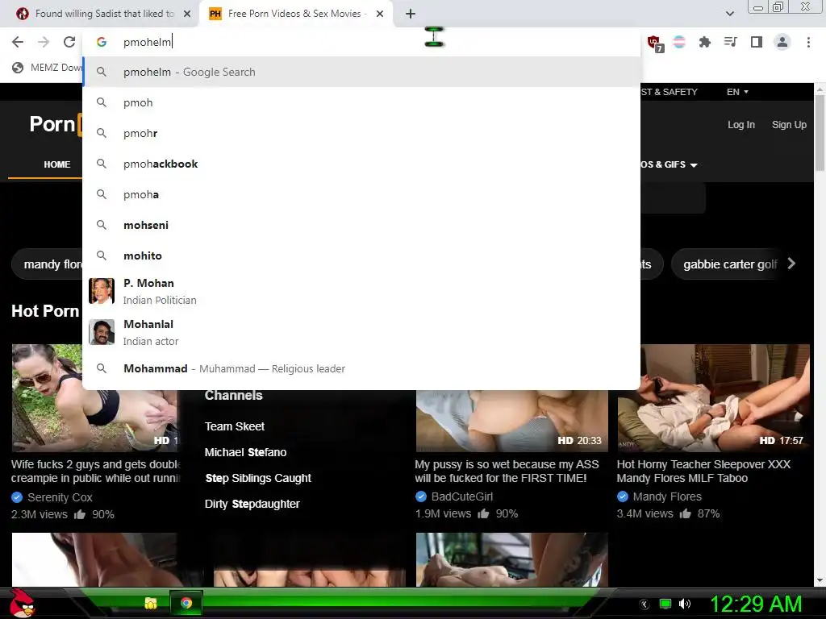Viewport: 826px width, 619px height.
Task: Select the 'mohseni' suggestion
Action: pyautogui.click(x=361, y=225)
